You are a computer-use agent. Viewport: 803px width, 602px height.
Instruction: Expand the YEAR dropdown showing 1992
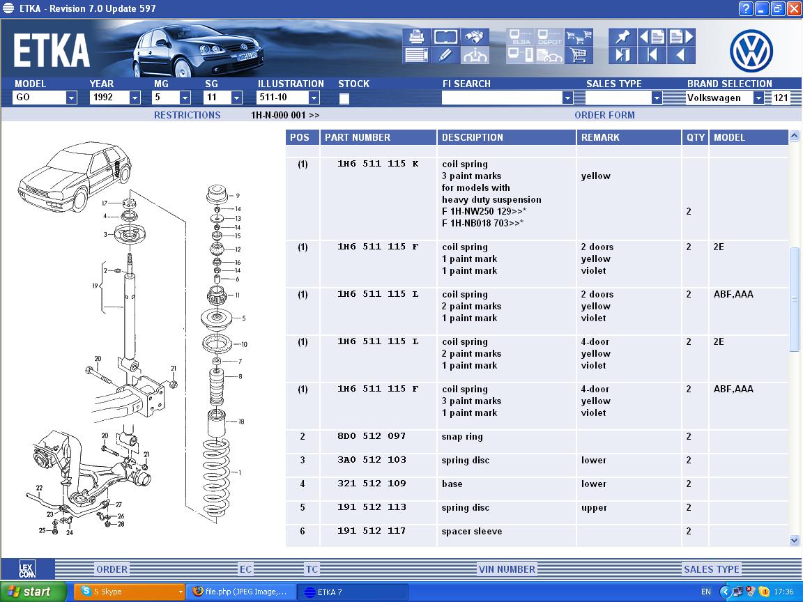[x=135, y=98]
